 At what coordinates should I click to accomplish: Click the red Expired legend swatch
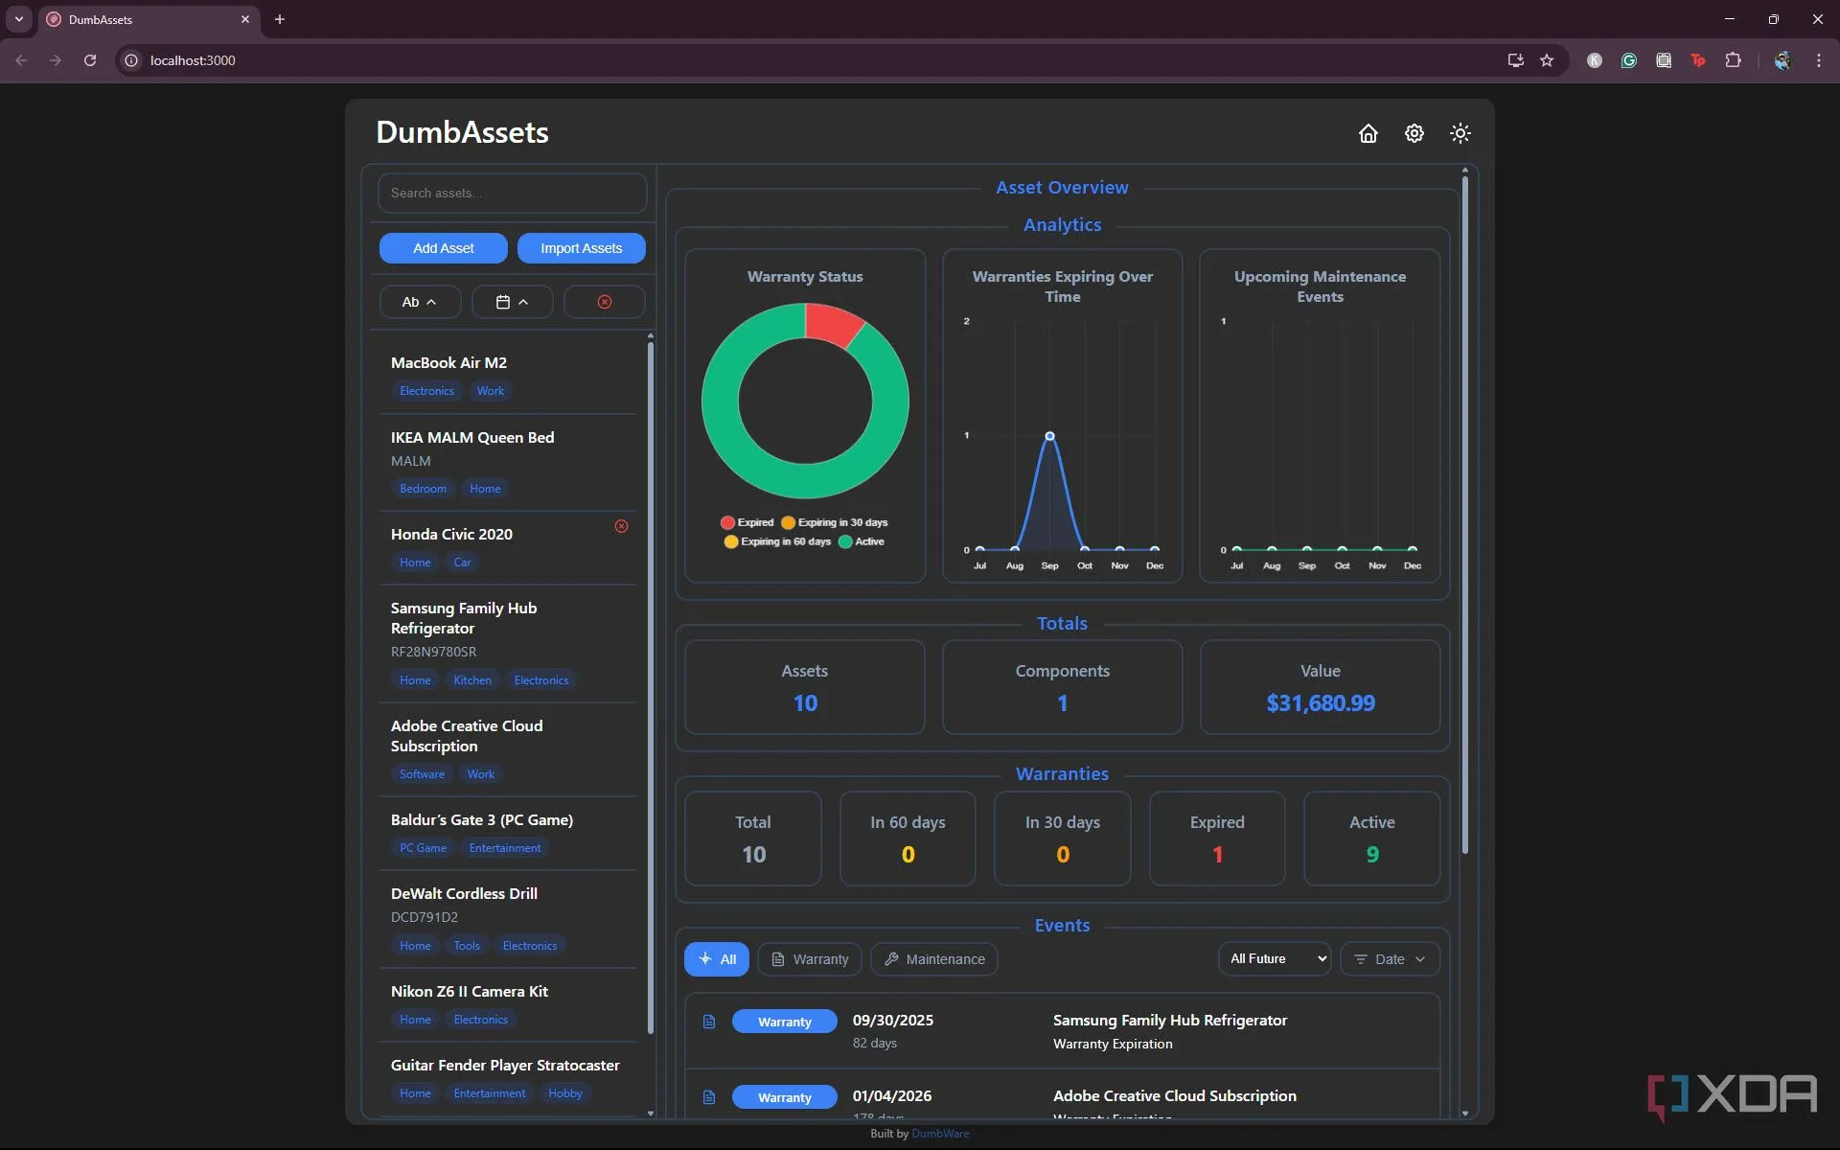point(727,522)
